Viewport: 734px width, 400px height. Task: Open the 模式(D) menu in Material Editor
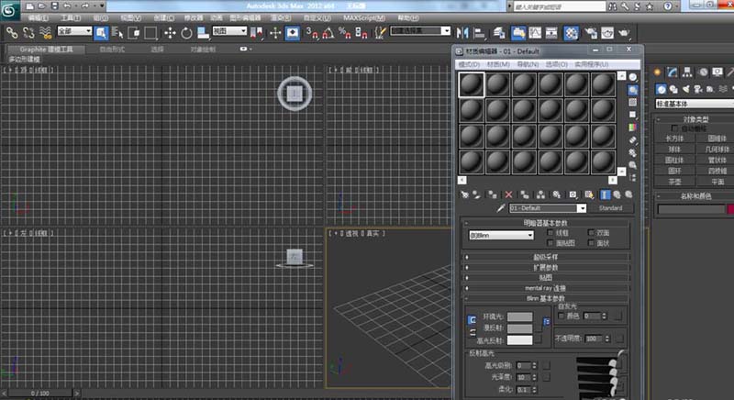[469, 64]
